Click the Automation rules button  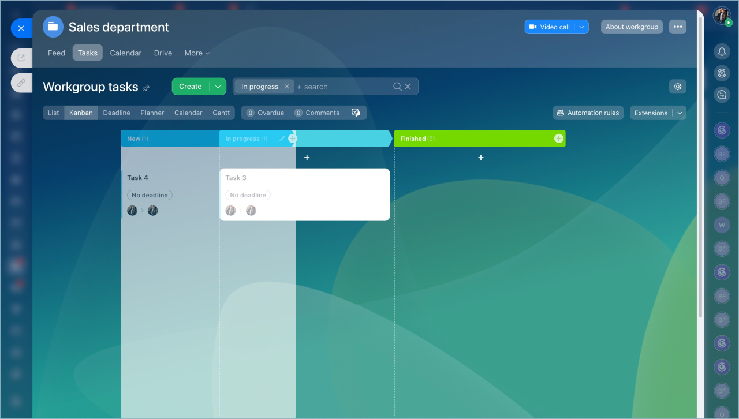pos(588,113)
